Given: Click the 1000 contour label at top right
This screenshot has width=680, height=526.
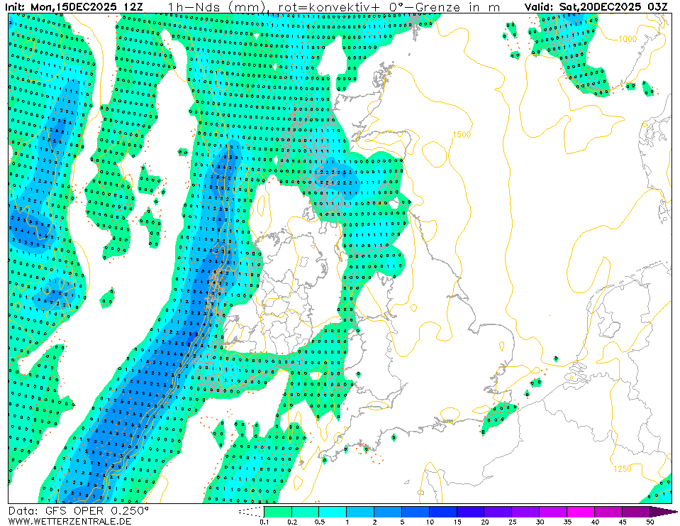Looking at the screenshot, I should coord(627,39).
